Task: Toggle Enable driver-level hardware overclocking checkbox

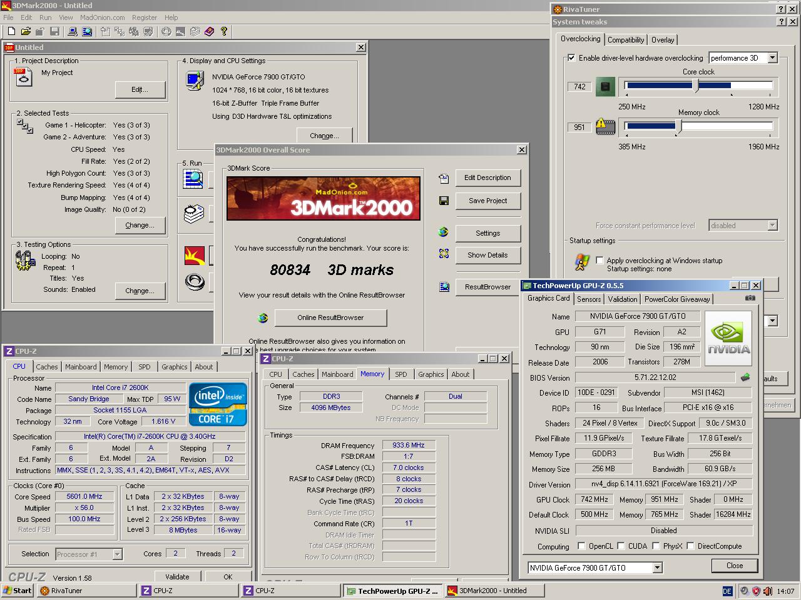Action: tap(571, 58)
